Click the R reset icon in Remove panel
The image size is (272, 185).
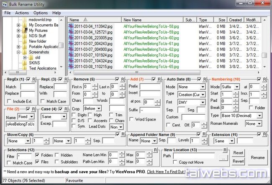[x=123, y=79]
